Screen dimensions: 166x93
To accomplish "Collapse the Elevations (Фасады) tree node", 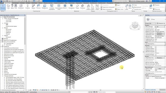I will point(3,28).
